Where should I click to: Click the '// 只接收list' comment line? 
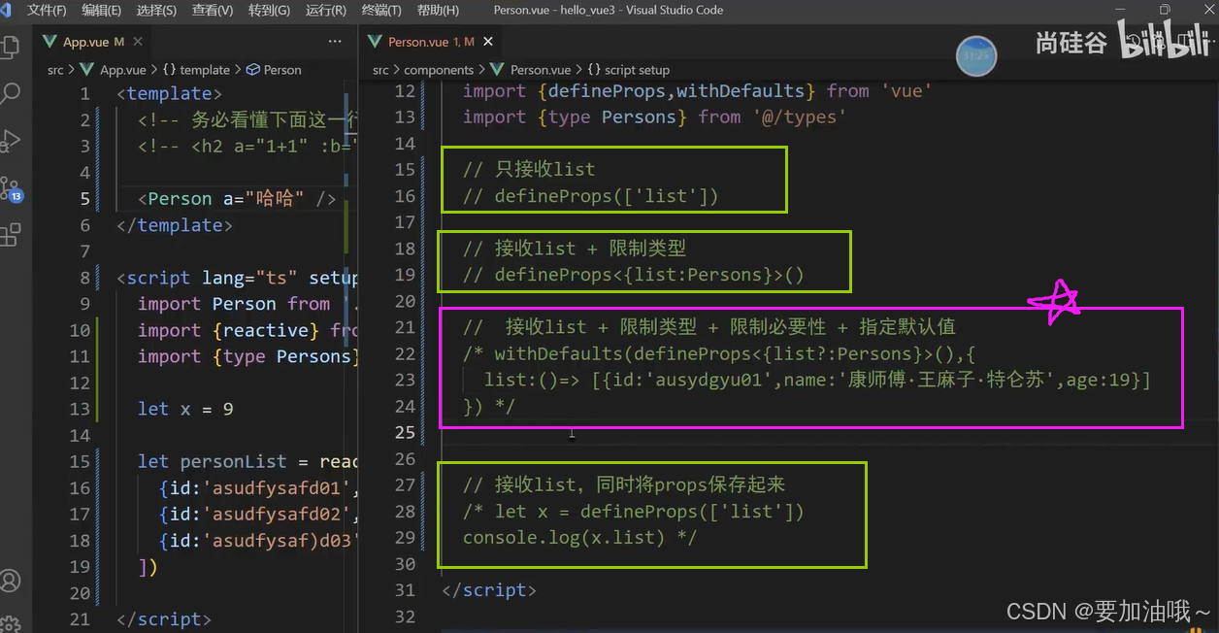click(x=529, y=169)
